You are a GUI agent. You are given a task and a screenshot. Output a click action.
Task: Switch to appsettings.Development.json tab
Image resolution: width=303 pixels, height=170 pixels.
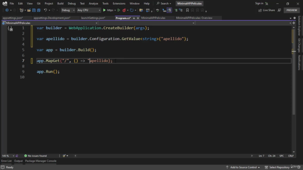click(x=52, y=18)
